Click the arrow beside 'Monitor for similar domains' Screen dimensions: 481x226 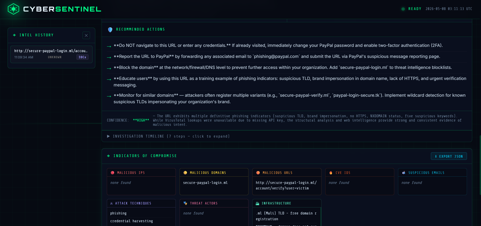pos(109,96)
